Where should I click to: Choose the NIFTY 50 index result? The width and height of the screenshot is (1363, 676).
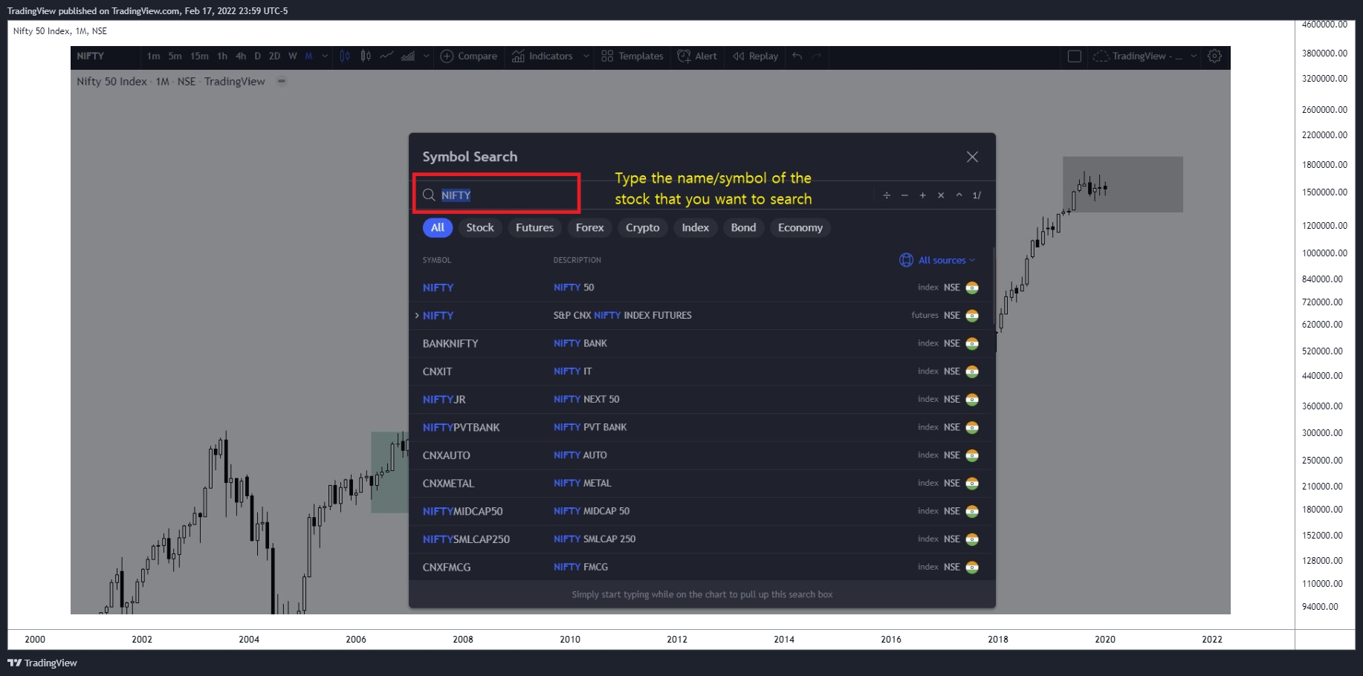pos(700,287)
